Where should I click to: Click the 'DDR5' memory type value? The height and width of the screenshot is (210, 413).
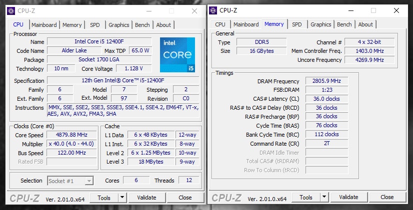click(261, 42)
